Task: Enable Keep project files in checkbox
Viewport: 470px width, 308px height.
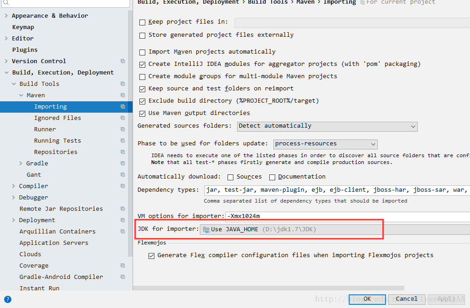Action: (x=143, y=23)
